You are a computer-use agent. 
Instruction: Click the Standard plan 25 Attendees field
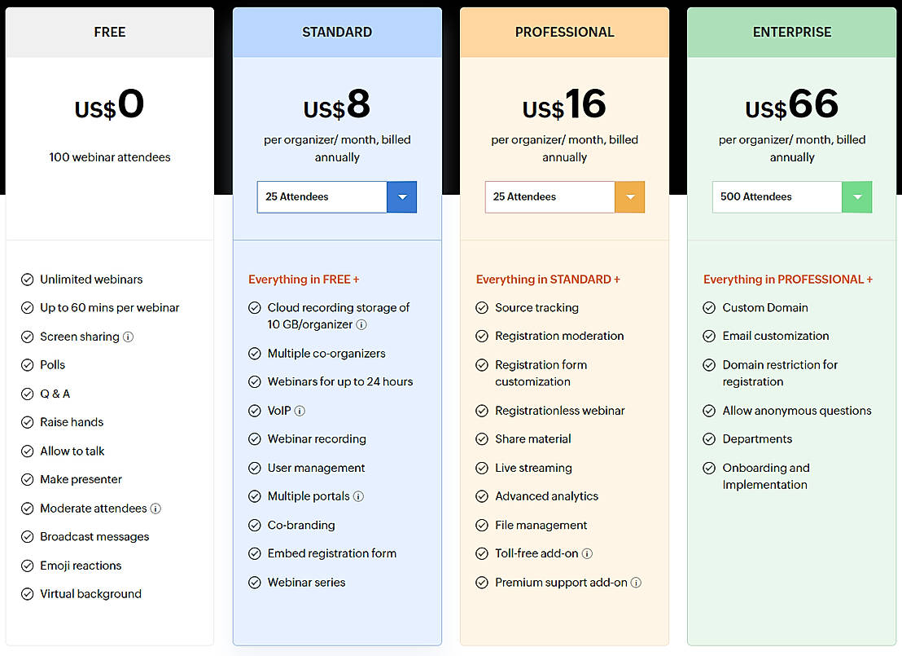[322, 197]
